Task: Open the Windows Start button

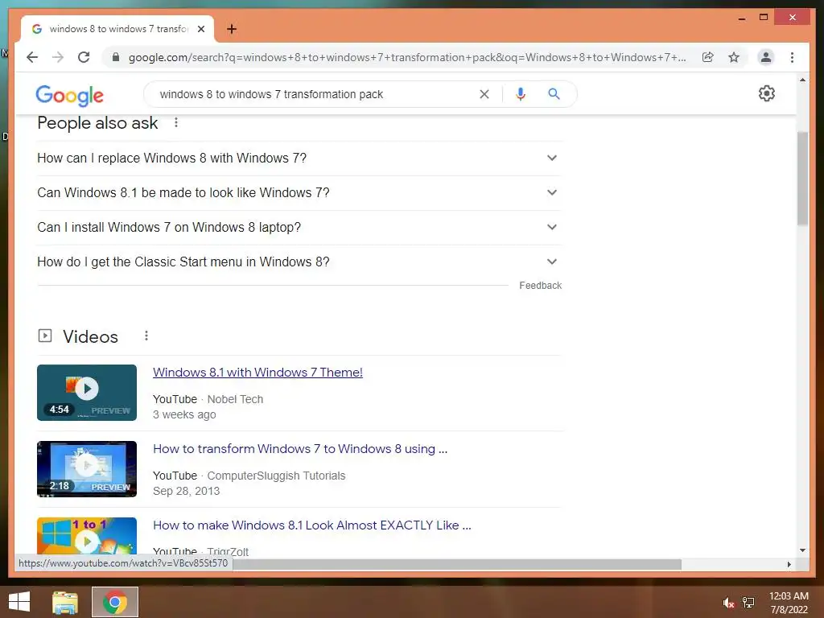Action: [19, 602]
